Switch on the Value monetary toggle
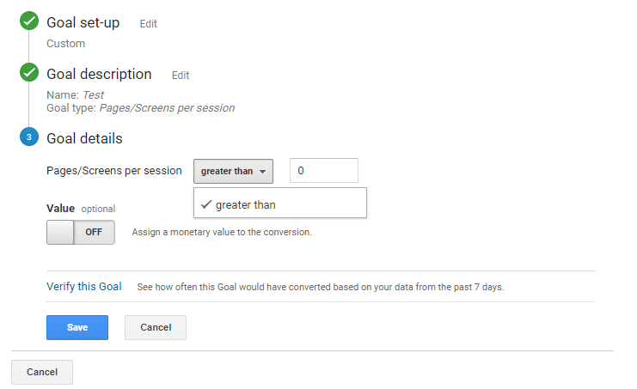This screenshot has width=637, height=389. point(81,232)
